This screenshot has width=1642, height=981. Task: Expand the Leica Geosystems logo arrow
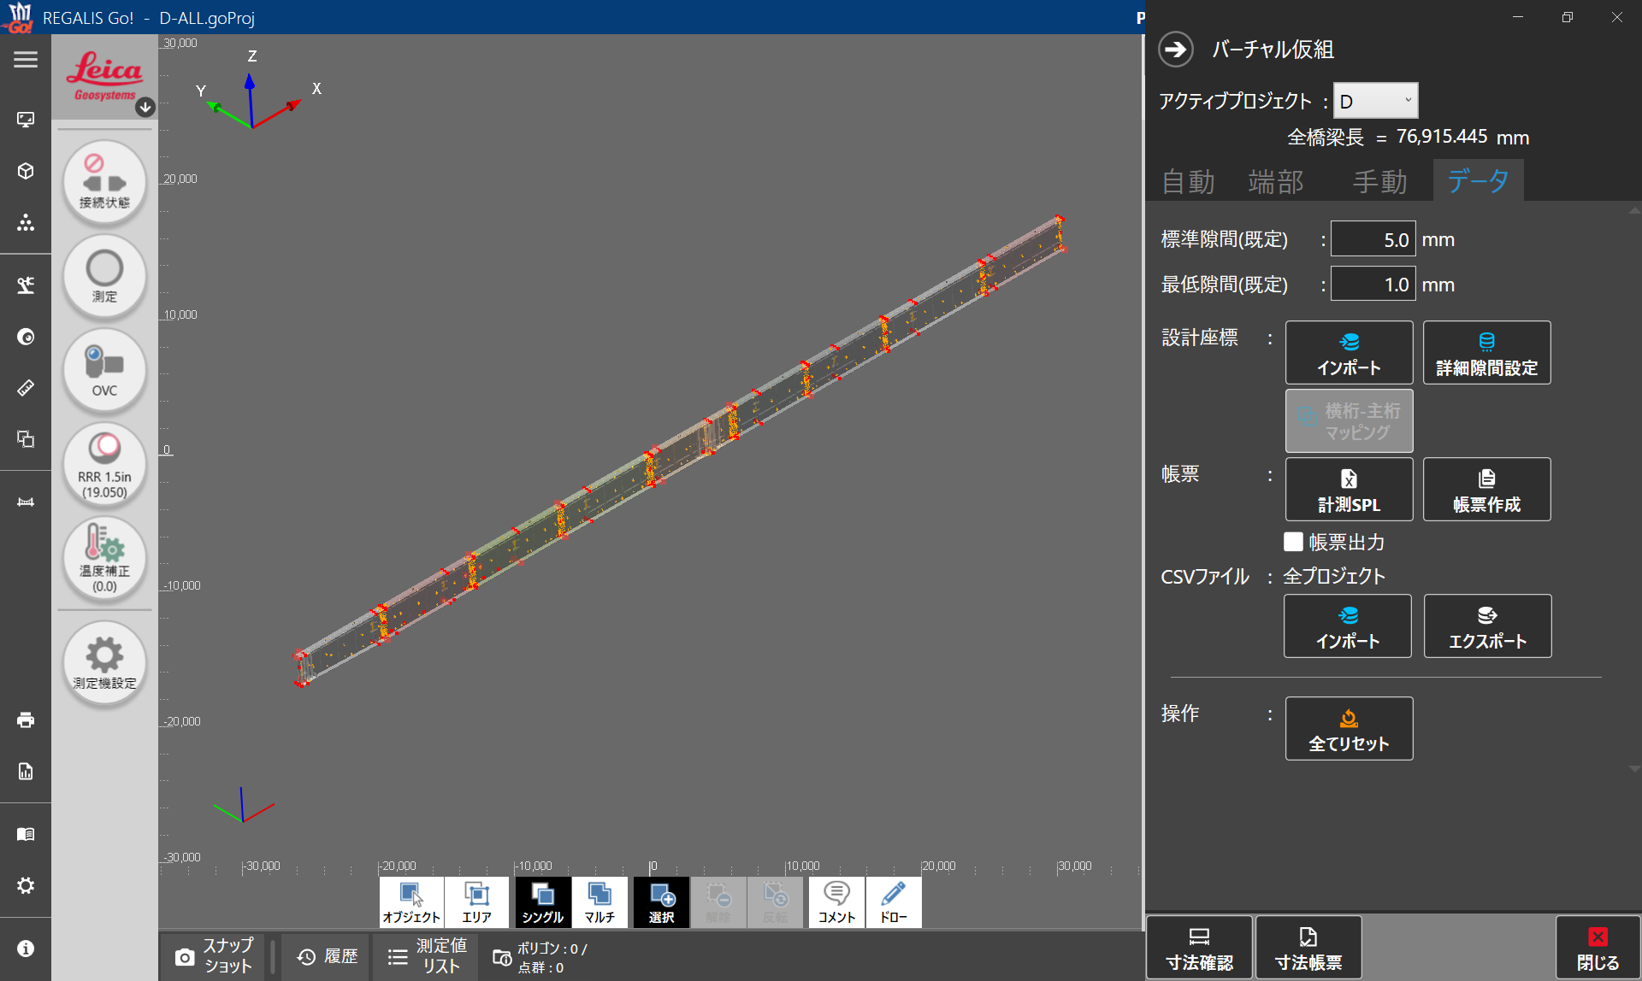coord(145,107)
